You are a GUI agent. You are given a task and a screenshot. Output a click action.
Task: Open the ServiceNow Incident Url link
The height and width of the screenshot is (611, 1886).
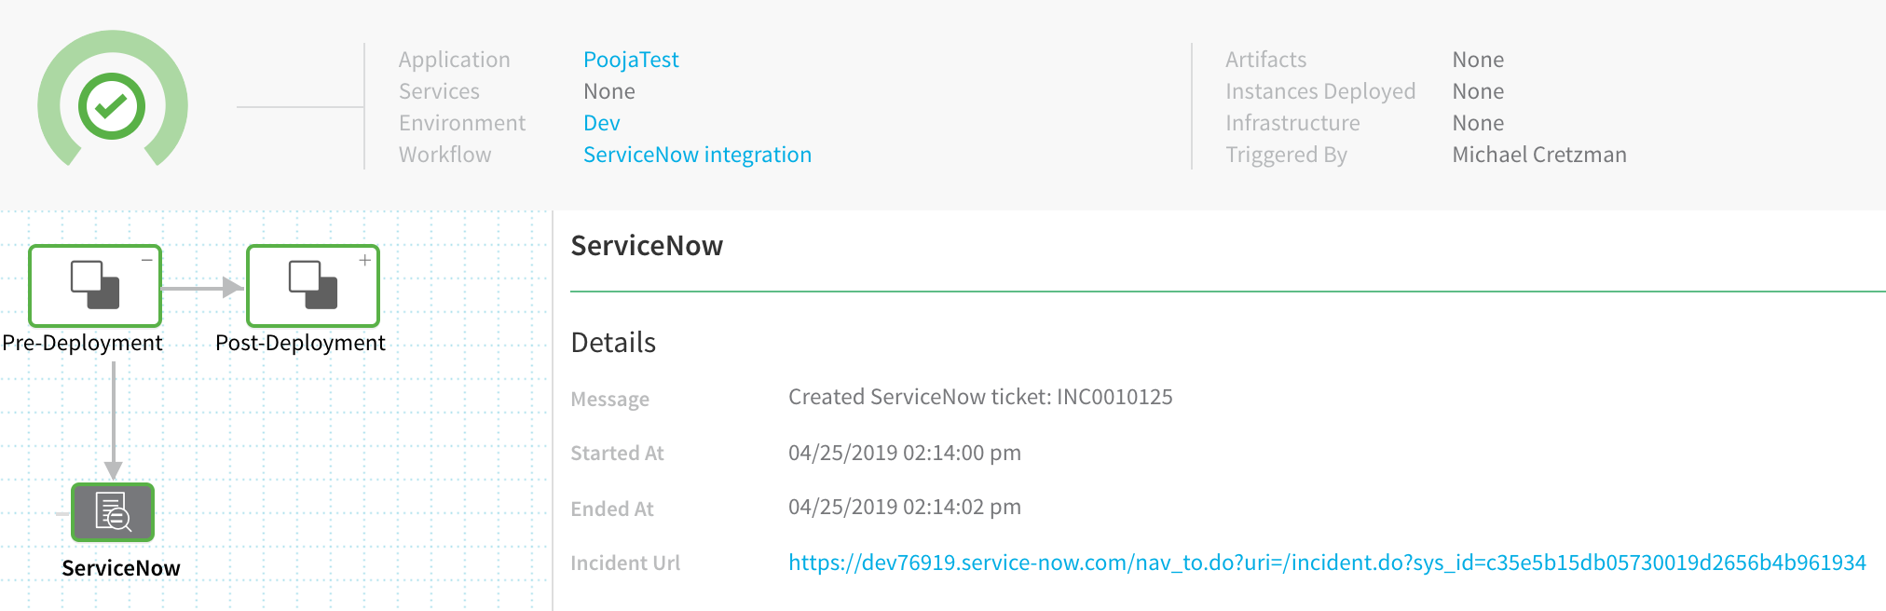pos(1327,563)
